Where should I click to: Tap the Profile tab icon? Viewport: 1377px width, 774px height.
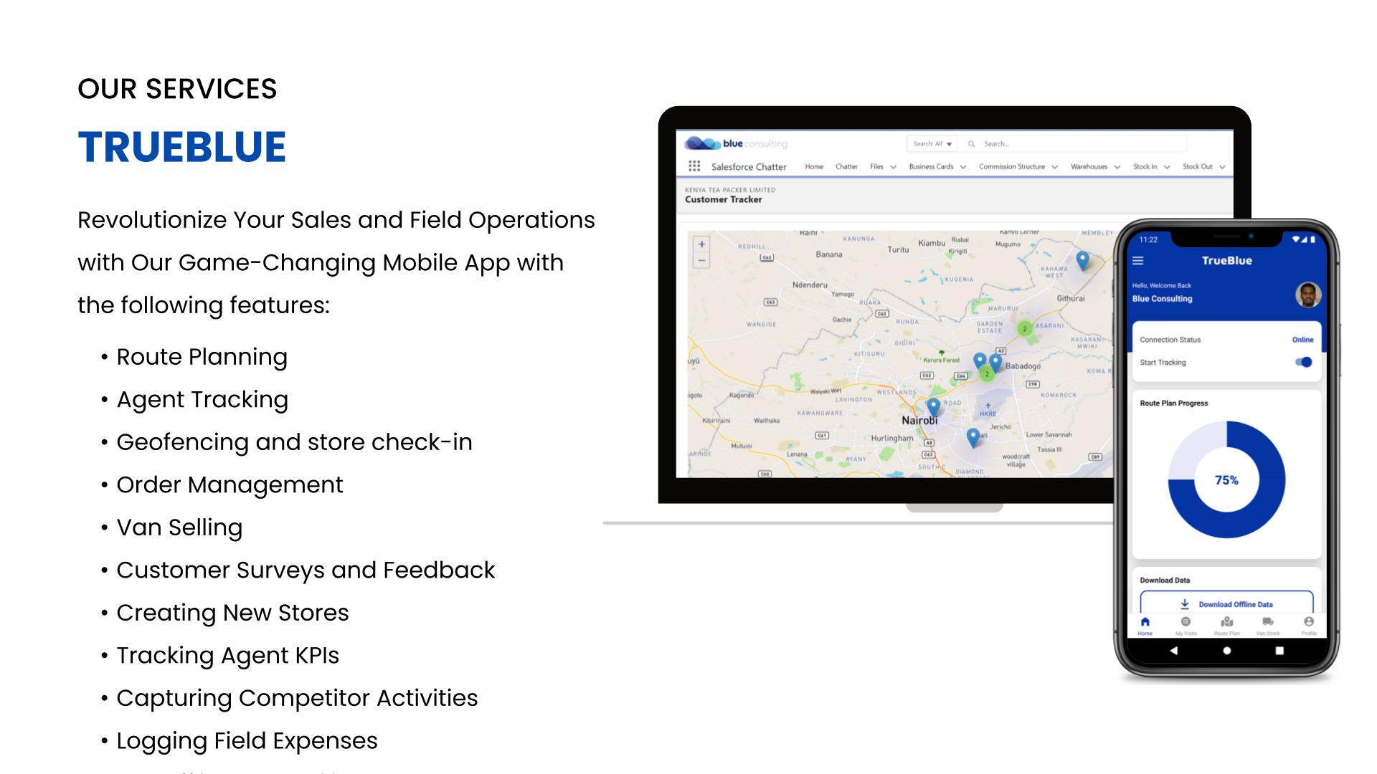coord(1309,622)
